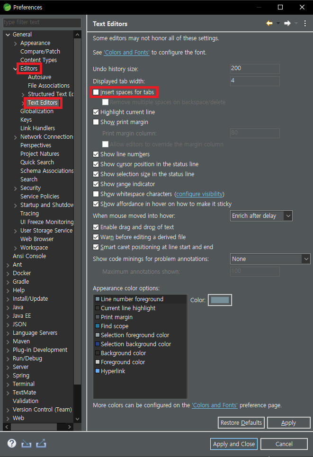Toggle Show line numbers checkbox
The width and height of the screenshot is (313, 457).
click(96, 154)
